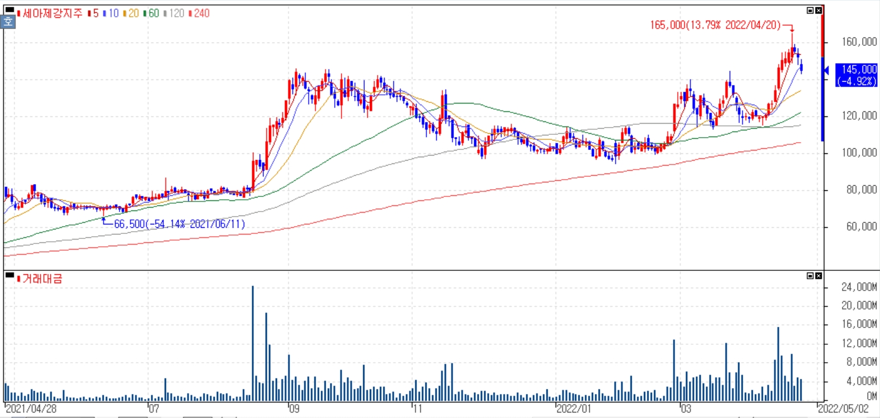The height and width of the screenshot is (418, 880).
Task: Maximize the 거래대금 volume panel
Action: [x=810, y=276]
